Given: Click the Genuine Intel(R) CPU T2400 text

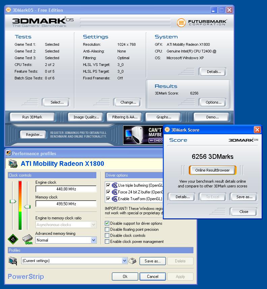Looking at the screenshot, I should [191, 51].
